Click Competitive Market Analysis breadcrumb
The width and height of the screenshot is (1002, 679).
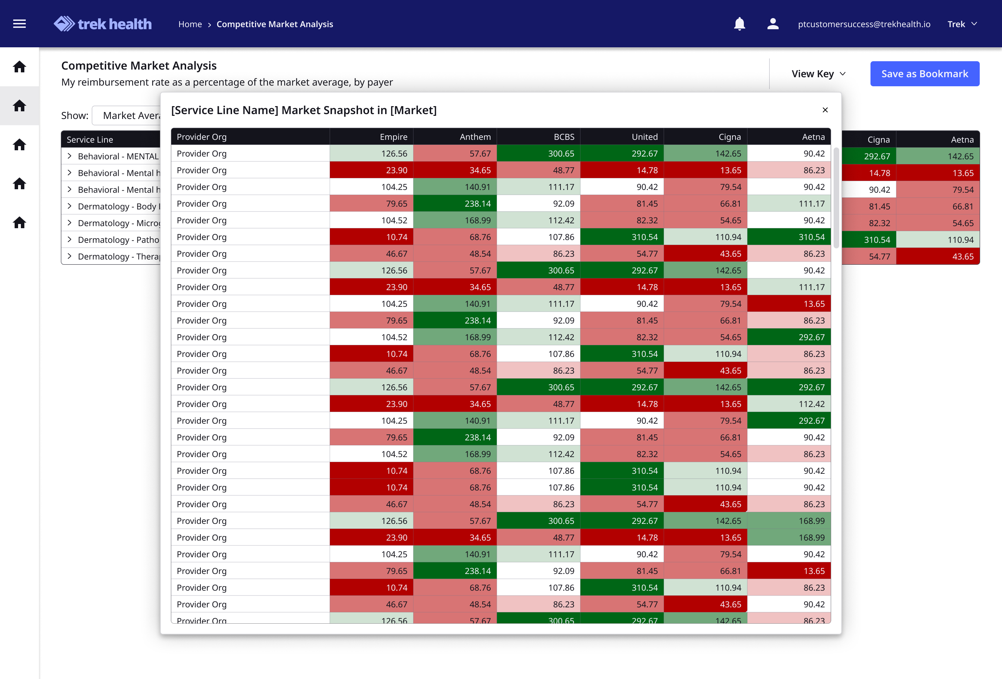[x=275, y=24]
